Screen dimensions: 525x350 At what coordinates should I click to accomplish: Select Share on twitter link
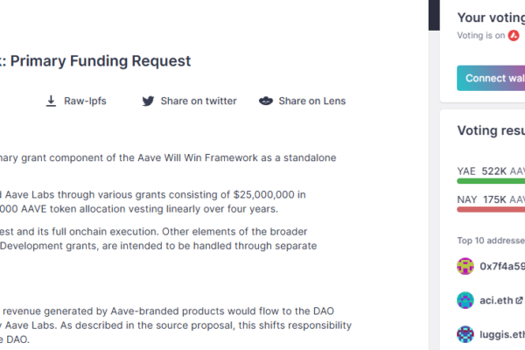point(198,101)
